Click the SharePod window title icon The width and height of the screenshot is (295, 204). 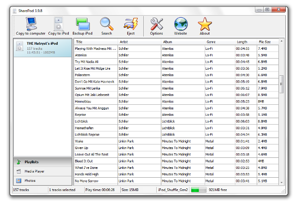pyautogui.click(x=15, y=11)
